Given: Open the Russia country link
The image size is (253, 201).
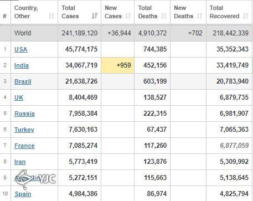Looking at the screenshot, I should 24,114.
